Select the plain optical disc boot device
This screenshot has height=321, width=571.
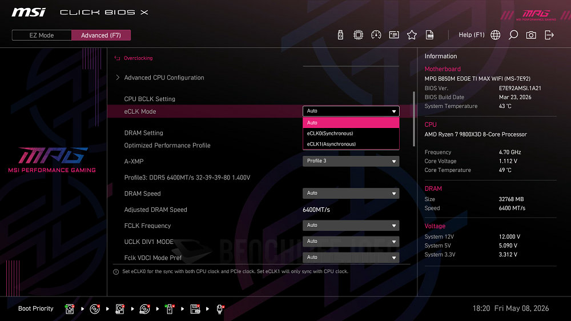[95, 309]
